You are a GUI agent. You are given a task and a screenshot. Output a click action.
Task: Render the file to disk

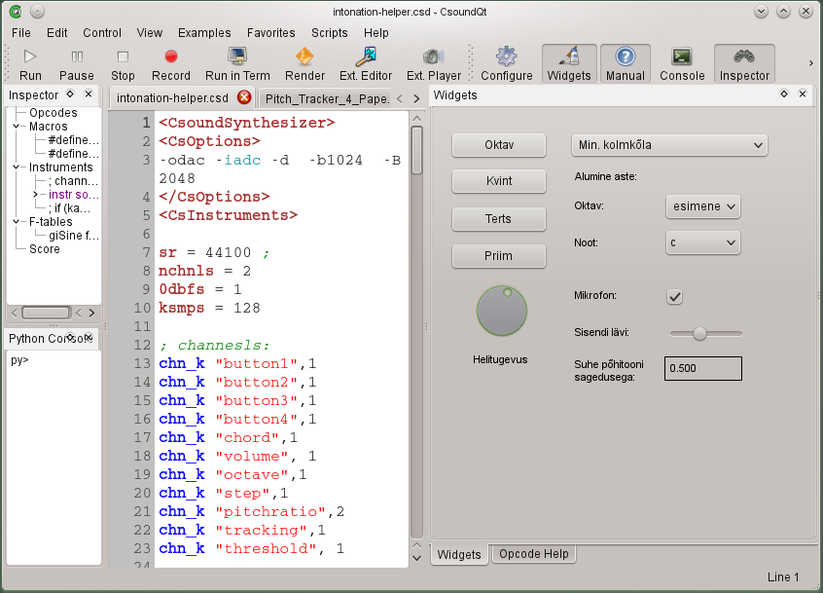[x=304, y=64]
